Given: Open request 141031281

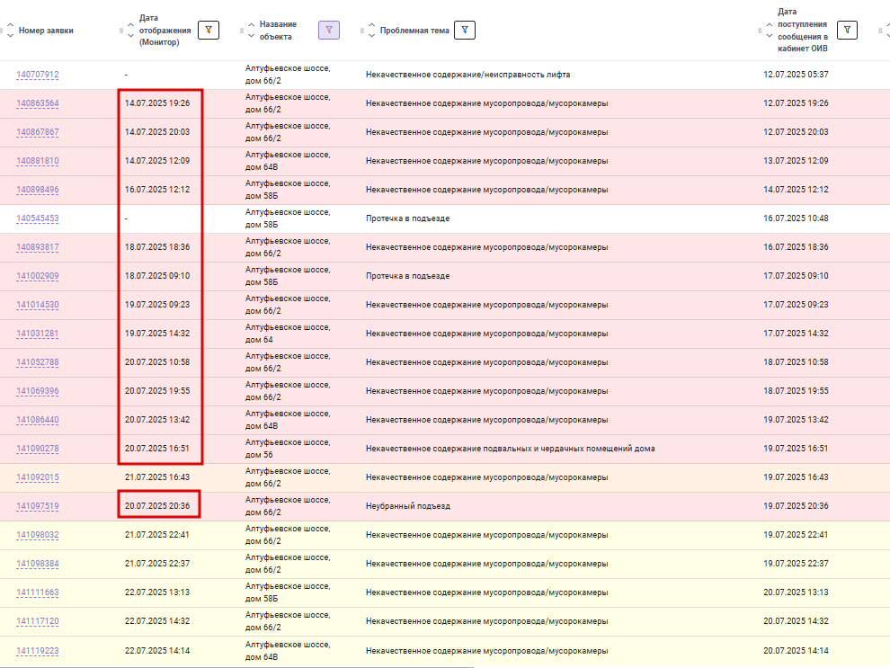Looking at the screenshot, I should 38,334.
